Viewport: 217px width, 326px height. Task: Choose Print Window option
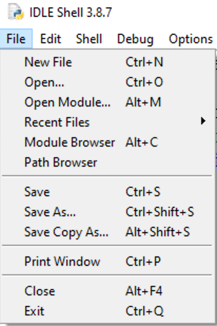click(x=107, y=261)
